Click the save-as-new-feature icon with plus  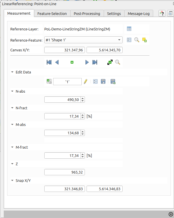tap(113, 82)
